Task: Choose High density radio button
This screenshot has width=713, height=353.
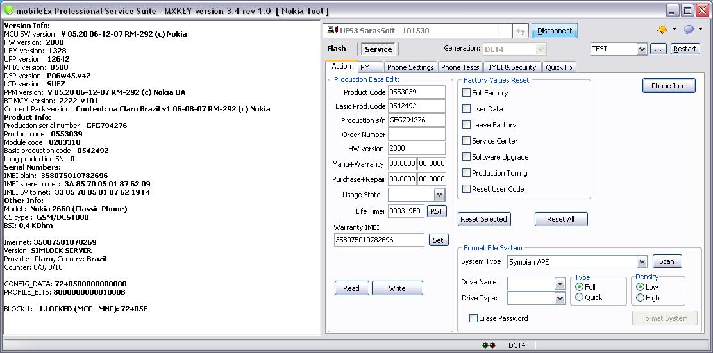Action: click(x=640, y=297)
